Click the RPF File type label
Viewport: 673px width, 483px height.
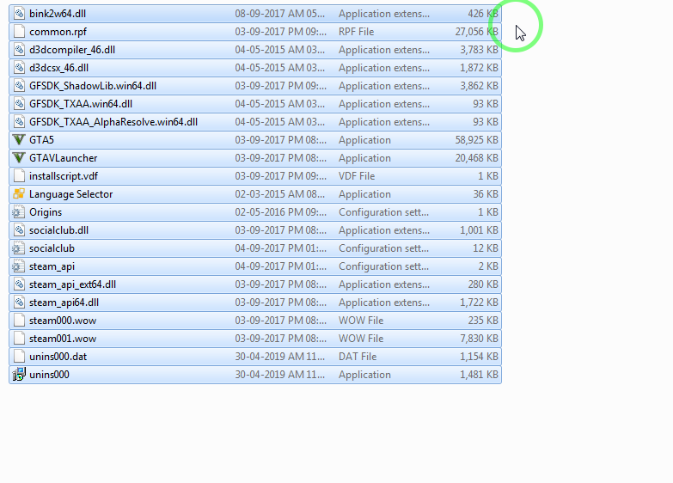point(356,32)
